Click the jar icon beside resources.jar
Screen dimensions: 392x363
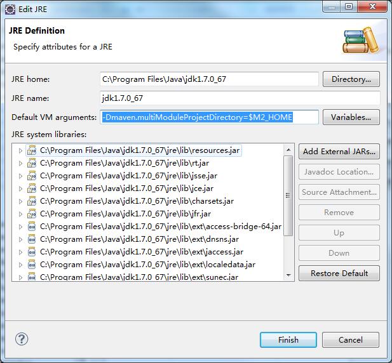(32, 150)
